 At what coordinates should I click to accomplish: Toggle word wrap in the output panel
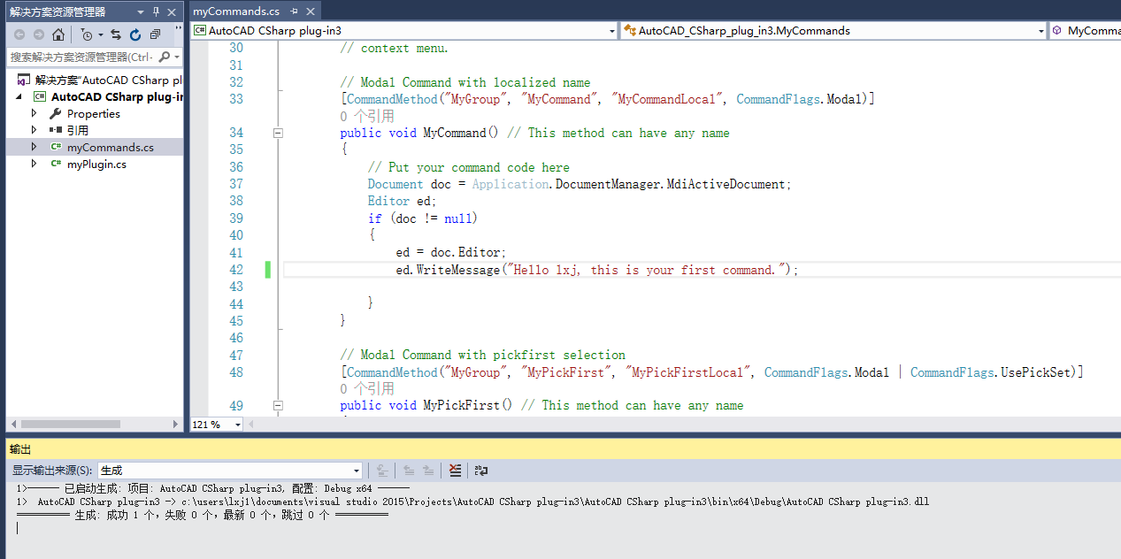pos(481,471)
